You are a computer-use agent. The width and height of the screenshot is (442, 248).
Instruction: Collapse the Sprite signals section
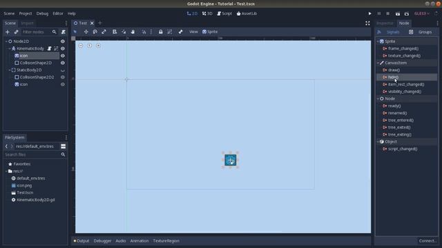pos(378,41)
